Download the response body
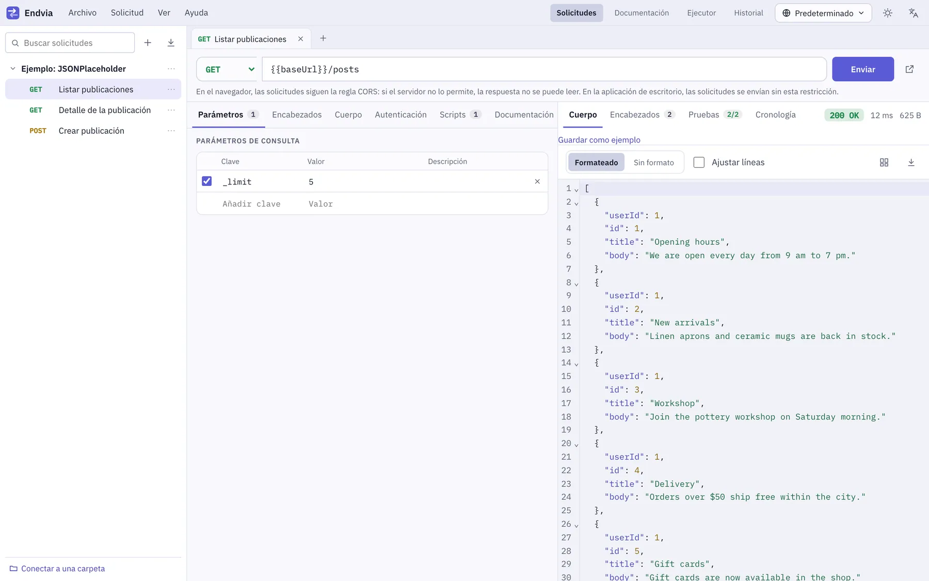929x581 pixels. point(911,162)
